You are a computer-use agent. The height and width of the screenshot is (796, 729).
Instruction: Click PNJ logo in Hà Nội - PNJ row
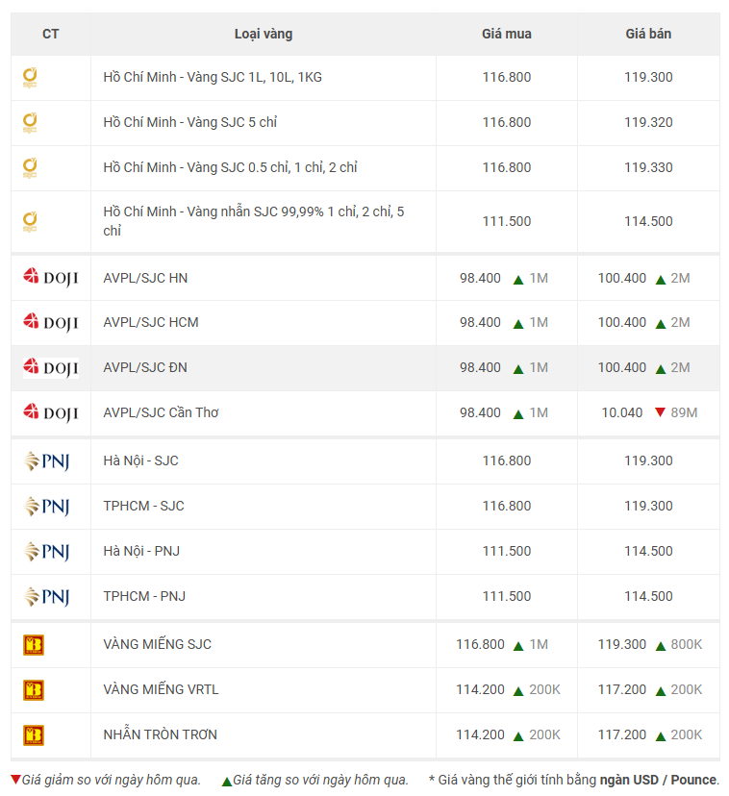pos(47,551)
